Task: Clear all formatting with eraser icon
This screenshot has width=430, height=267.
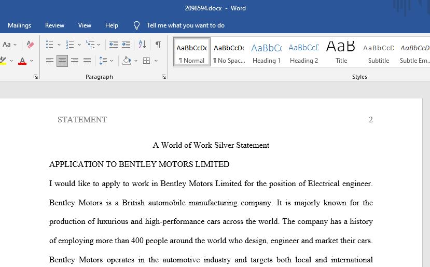Action: point(30,45)
